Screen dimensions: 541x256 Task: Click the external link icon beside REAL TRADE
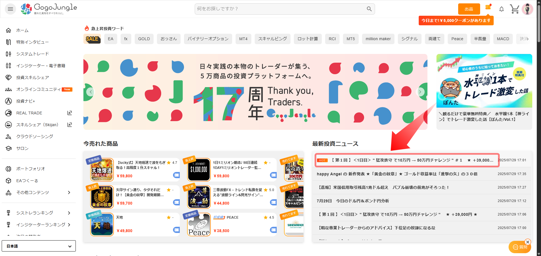tap(70, 113)
